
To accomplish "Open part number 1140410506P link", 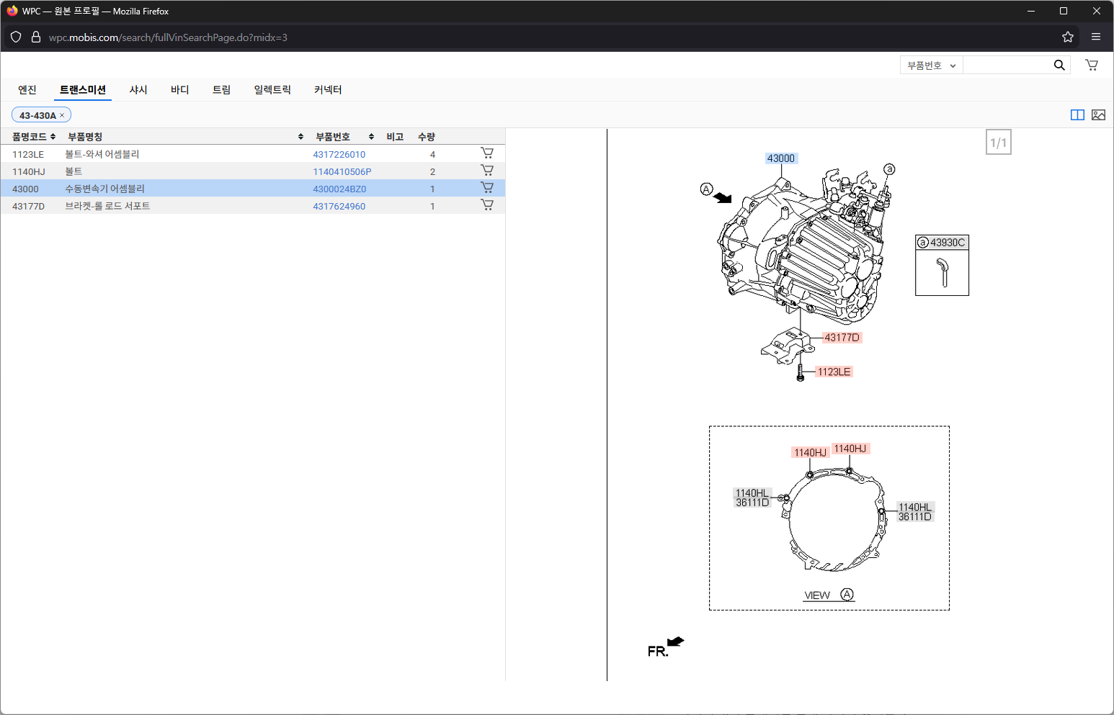I will pyautogui.click(x=342, y=171).
